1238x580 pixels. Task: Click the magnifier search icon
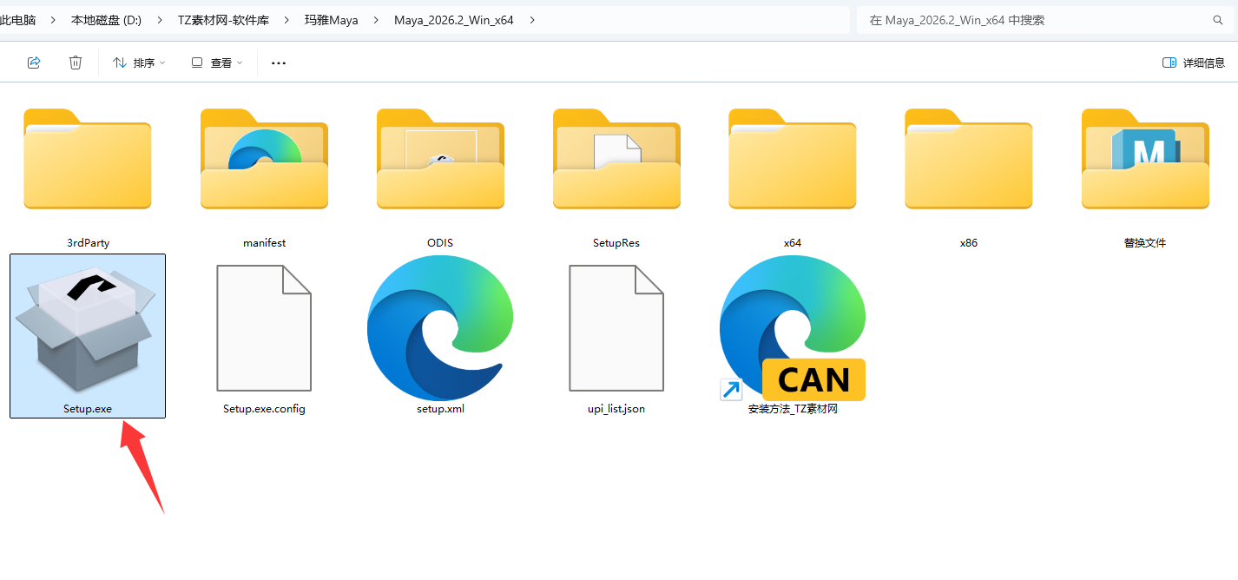(x=1218, y=19)
